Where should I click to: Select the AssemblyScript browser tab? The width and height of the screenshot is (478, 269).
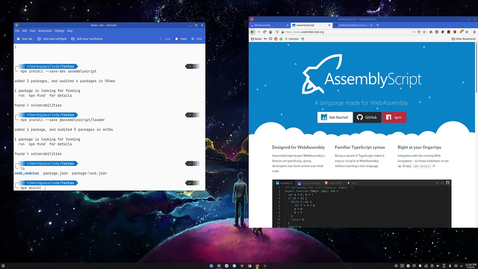(x=311, y=25)
